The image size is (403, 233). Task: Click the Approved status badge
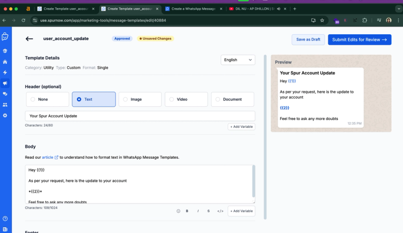tap(122, 39)
